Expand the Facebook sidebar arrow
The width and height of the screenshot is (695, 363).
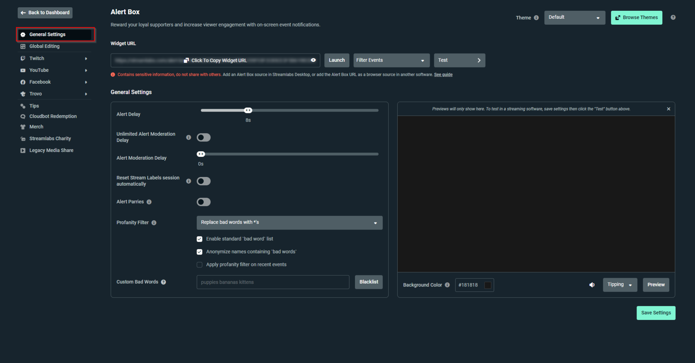(x=86, y=82)
